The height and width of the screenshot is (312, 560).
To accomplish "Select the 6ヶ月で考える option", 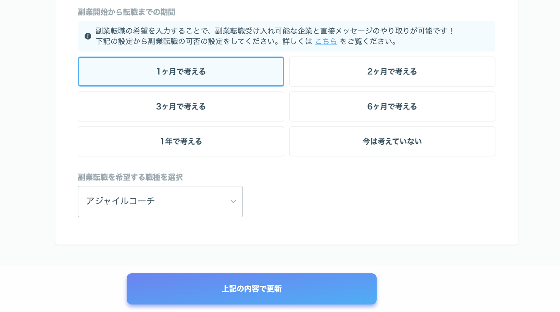I will click(392, 106).
